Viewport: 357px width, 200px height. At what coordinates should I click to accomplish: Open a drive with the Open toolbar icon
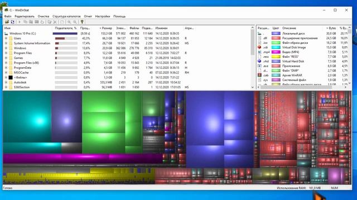click(x=7, y=22)
